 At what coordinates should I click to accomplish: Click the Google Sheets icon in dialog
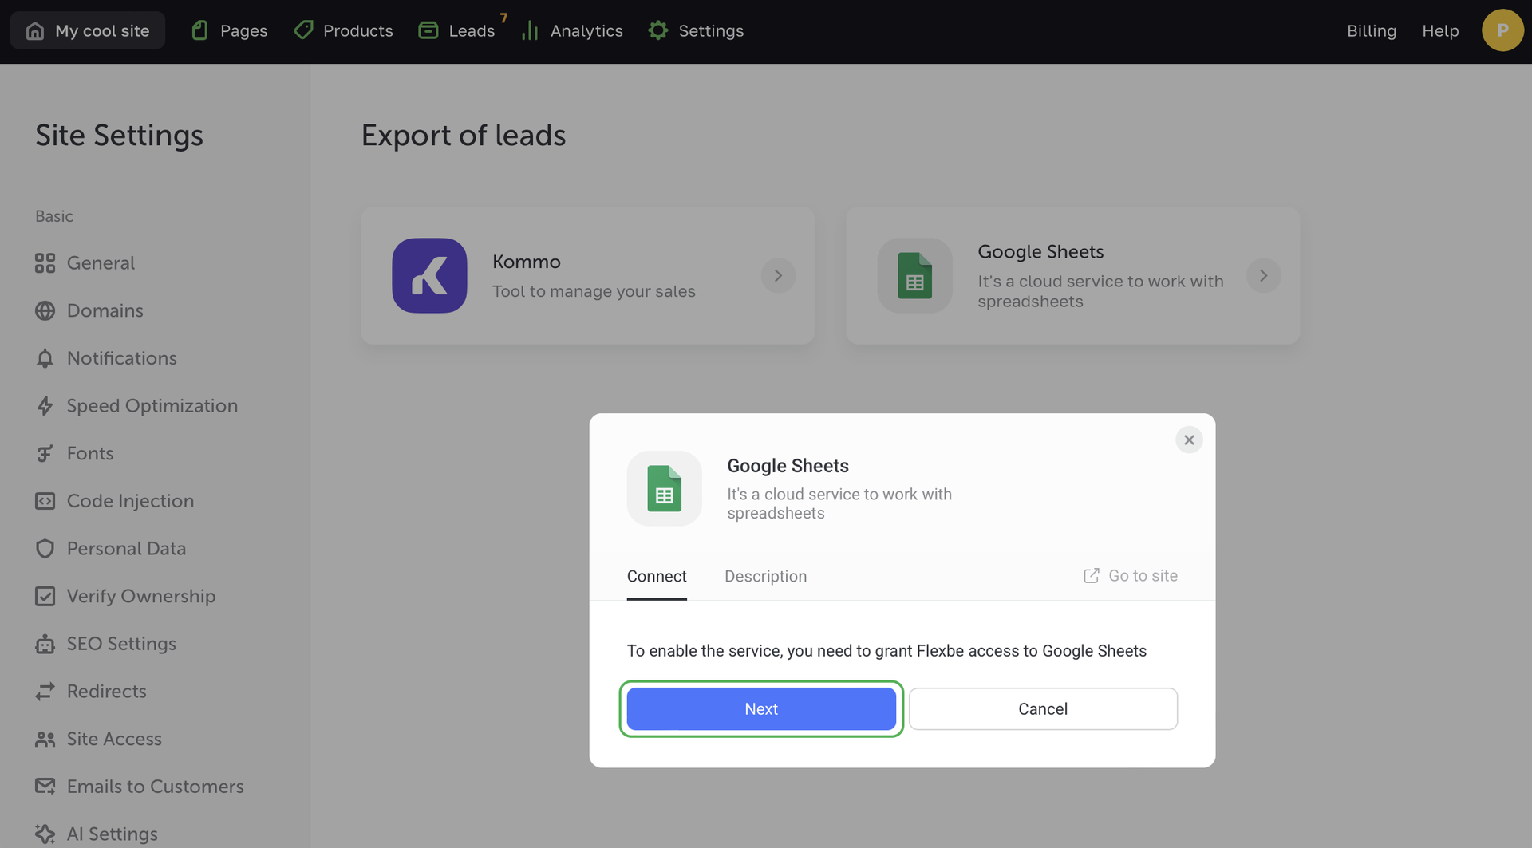pos(664,488)
